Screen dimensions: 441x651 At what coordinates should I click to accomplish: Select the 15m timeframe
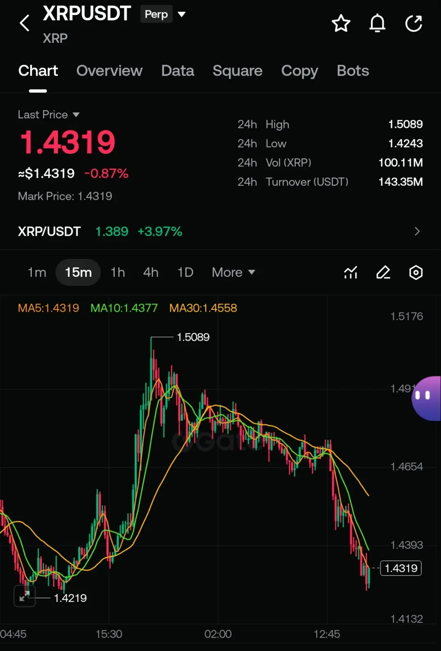(78, 272)
